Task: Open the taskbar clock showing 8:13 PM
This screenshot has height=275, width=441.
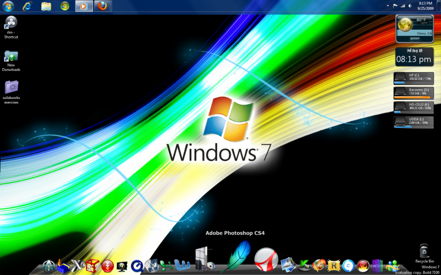Action: 425,5
